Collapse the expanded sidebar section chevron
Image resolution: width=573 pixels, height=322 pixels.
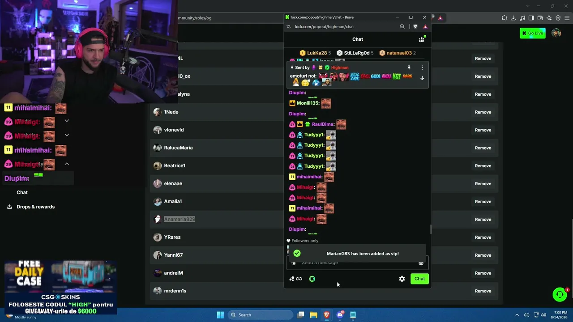pyautogui.click(x=67, y=164)
